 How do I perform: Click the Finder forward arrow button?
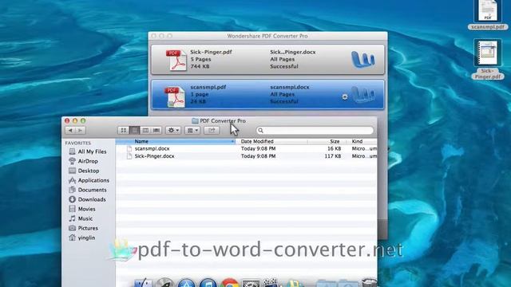click(81, 131)
